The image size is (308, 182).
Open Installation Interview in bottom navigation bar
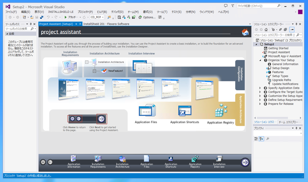coord(219,161)
